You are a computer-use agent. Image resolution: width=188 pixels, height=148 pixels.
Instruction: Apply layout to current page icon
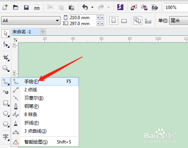click(x=148, y=21)
